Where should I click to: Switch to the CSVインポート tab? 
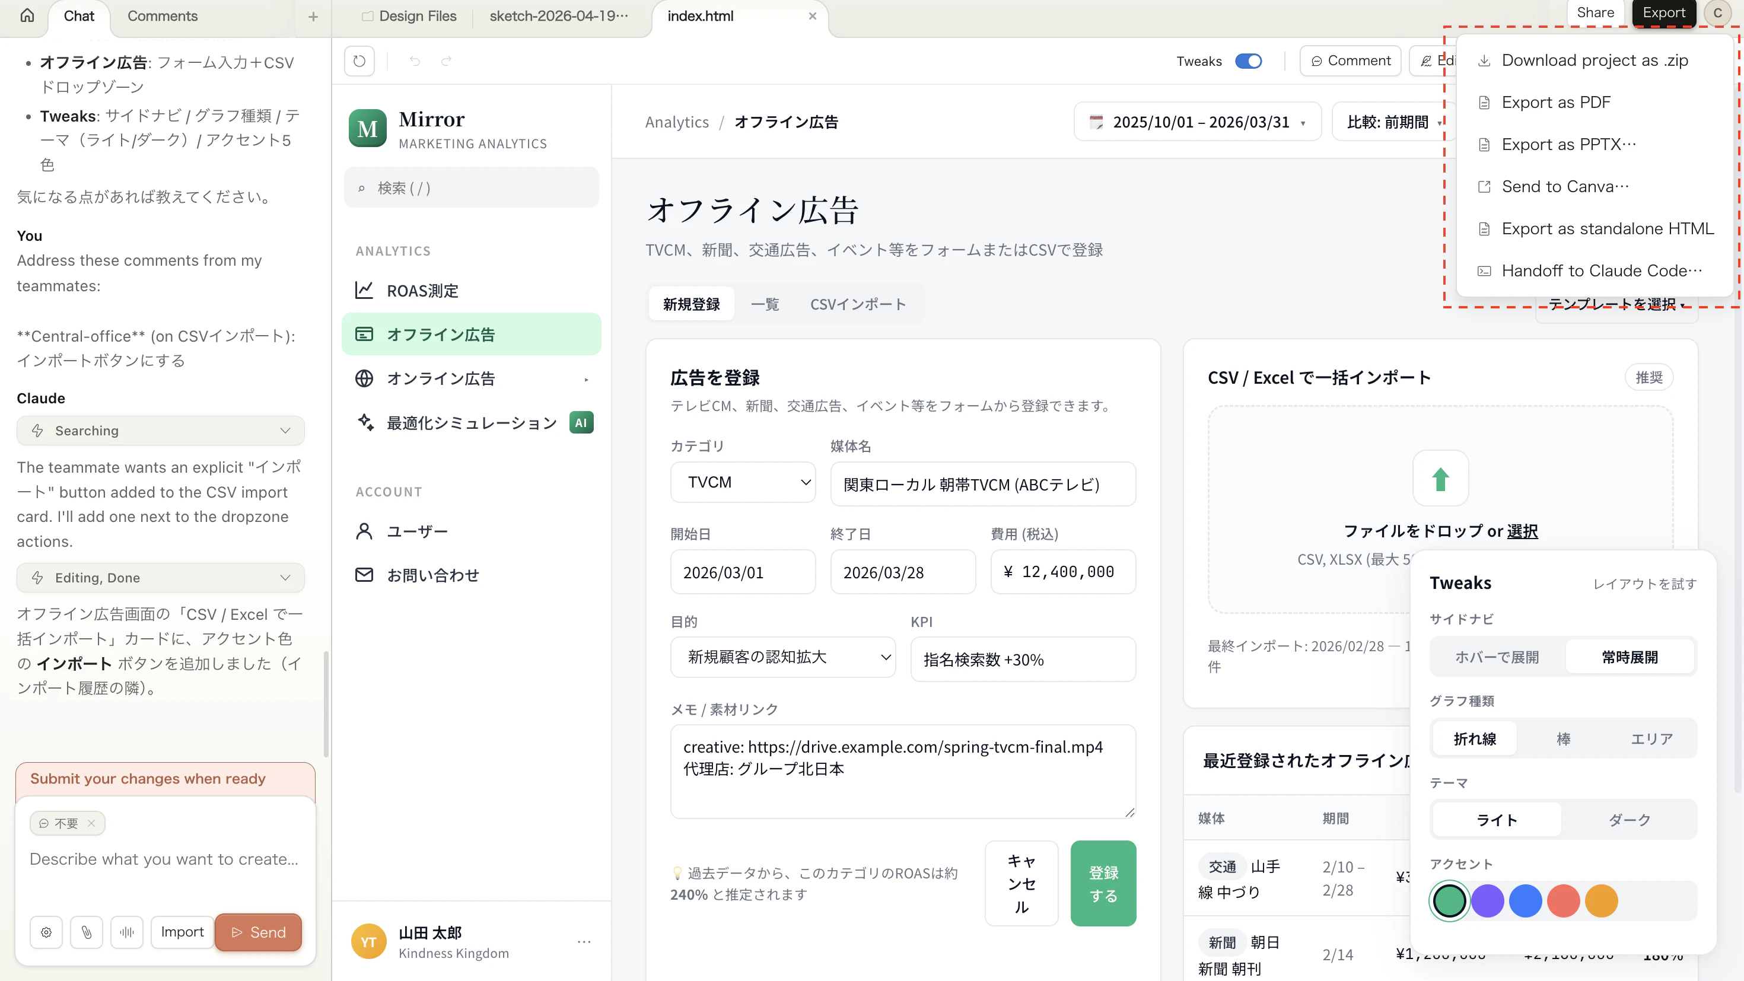(858, 304)
